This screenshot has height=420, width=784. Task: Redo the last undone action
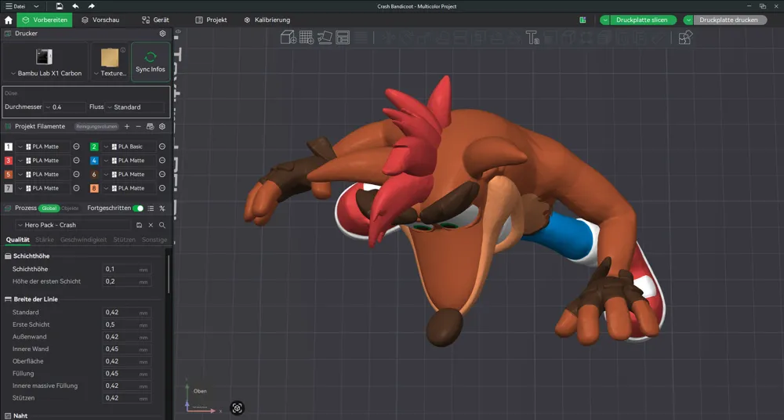click(x=91, y=6)
